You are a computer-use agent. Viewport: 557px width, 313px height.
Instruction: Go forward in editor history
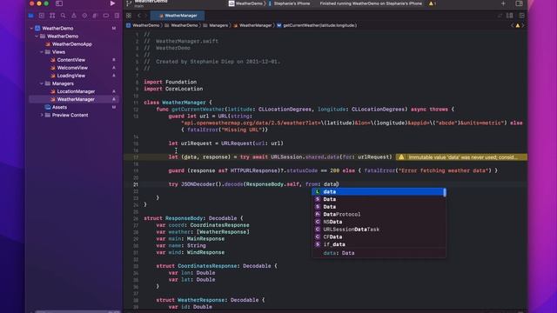(x=145, y=16)
